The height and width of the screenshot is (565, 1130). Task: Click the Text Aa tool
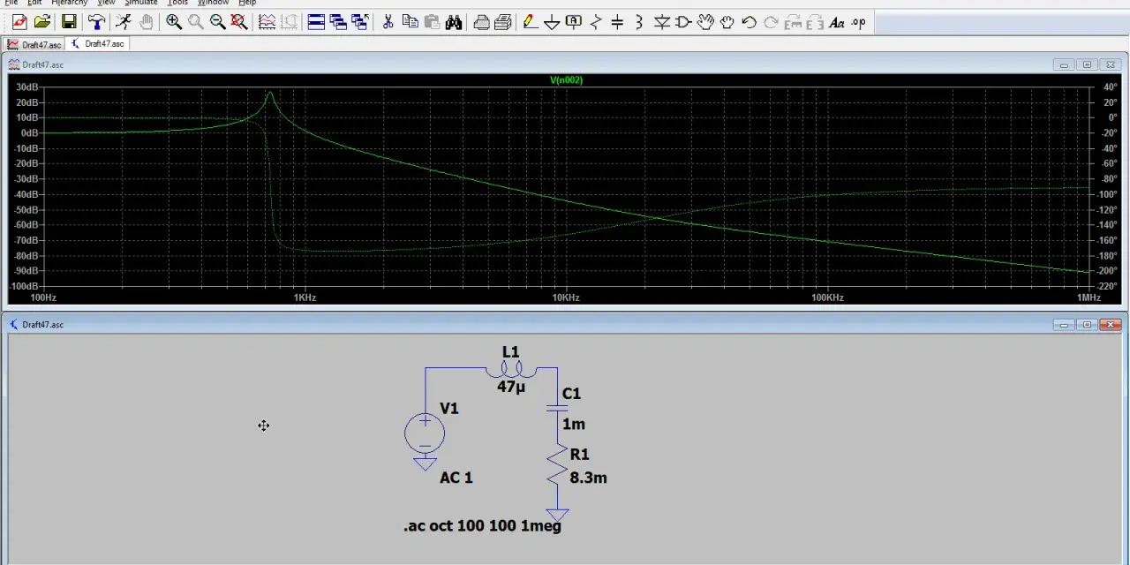[x=837, y=22]
